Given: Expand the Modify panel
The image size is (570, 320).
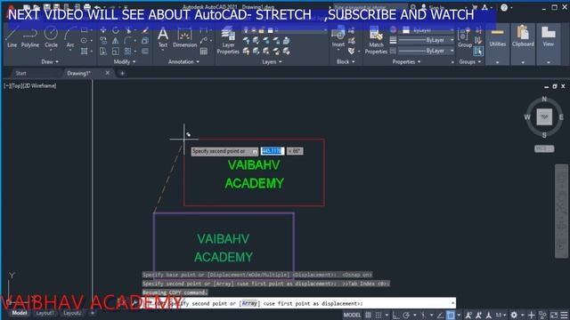Looking at the screenshot, I should coord(125,61).
